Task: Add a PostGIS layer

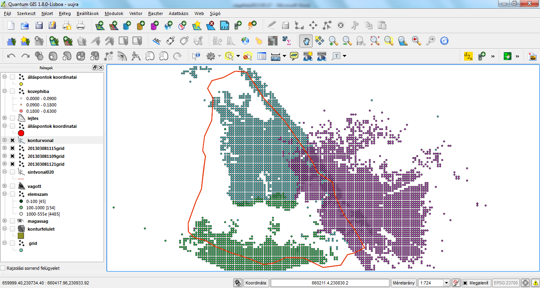Action: 127,26
